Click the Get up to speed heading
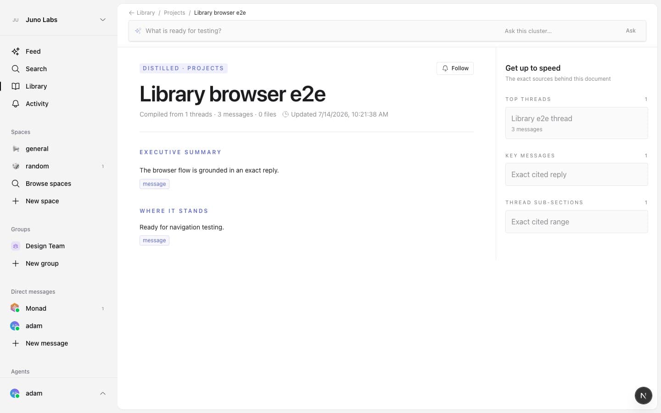Screen dimensions: 661x413 (533, 68)
